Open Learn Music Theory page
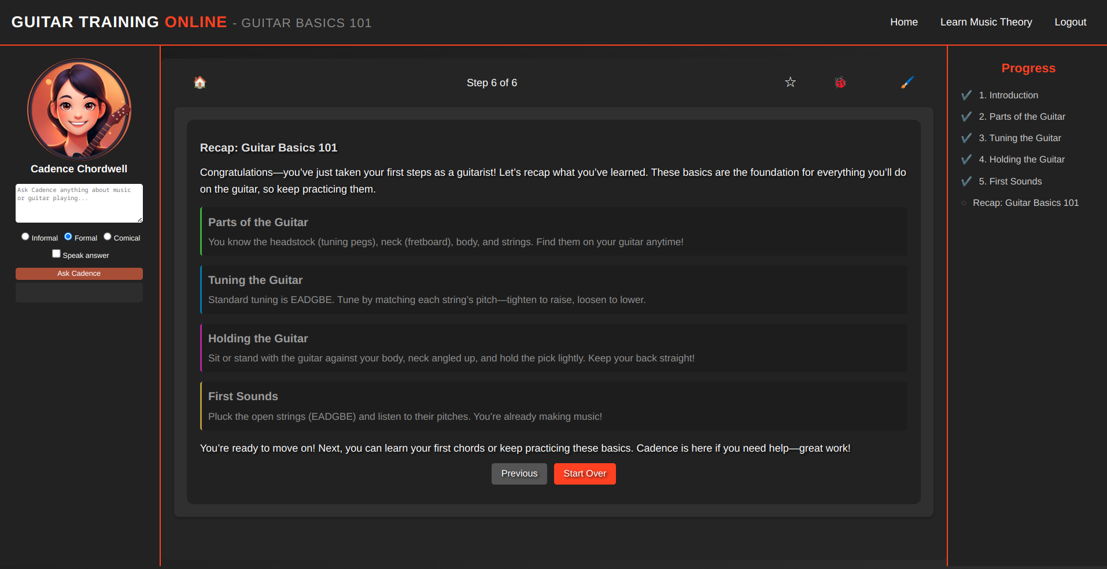1107x569 pixels. click(986, 22)
